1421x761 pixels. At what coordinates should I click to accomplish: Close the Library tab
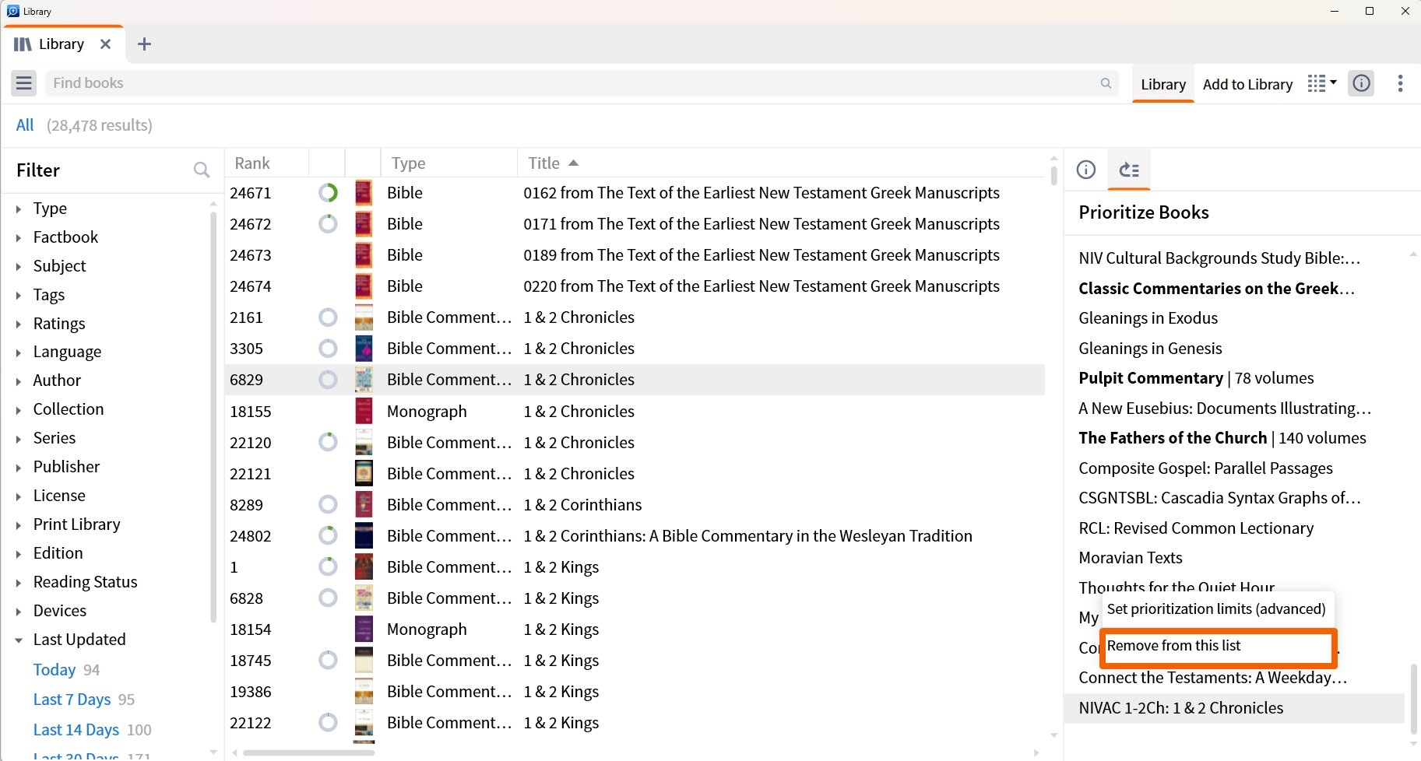point(105,44)
